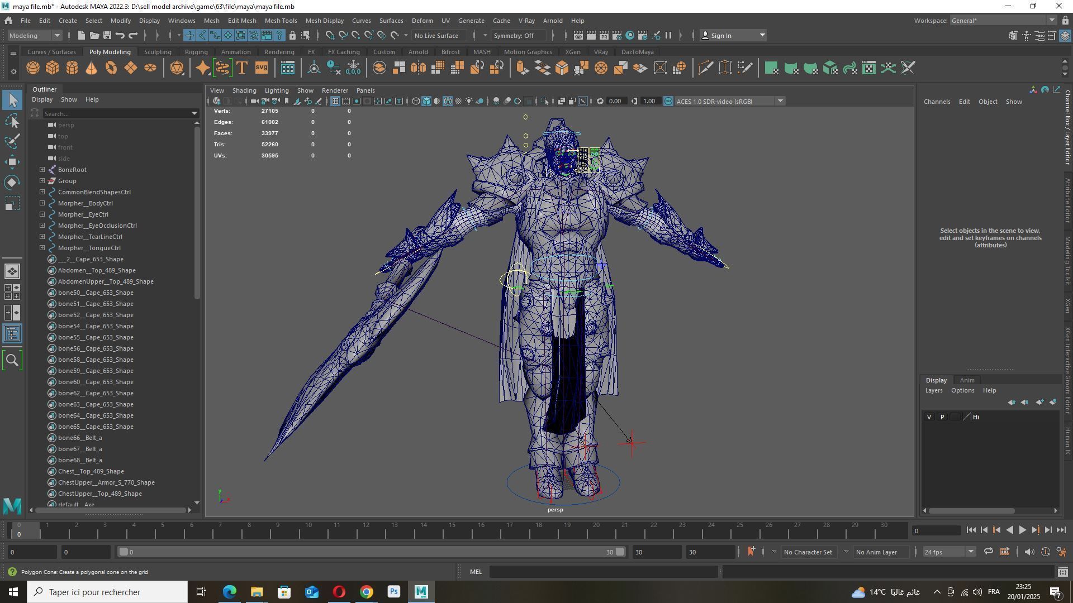Expand Morpher__TongueCtrl node
1073x603 pixels.
42,248
